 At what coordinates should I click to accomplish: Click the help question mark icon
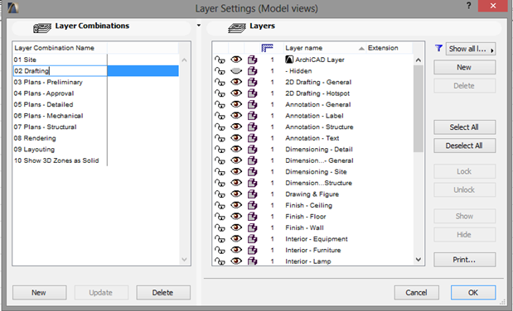pos(469,6)
